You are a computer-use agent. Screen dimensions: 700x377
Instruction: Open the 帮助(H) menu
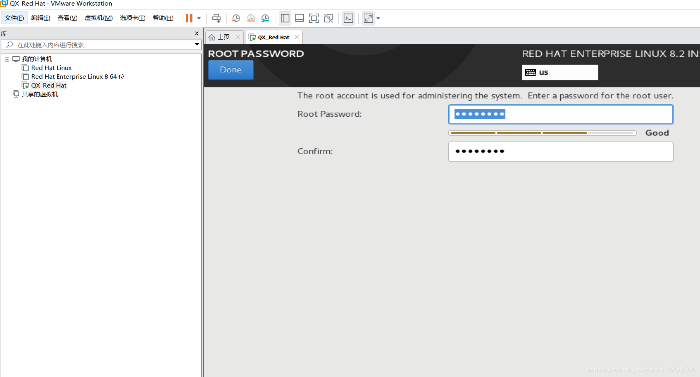(x=163, y=18)
